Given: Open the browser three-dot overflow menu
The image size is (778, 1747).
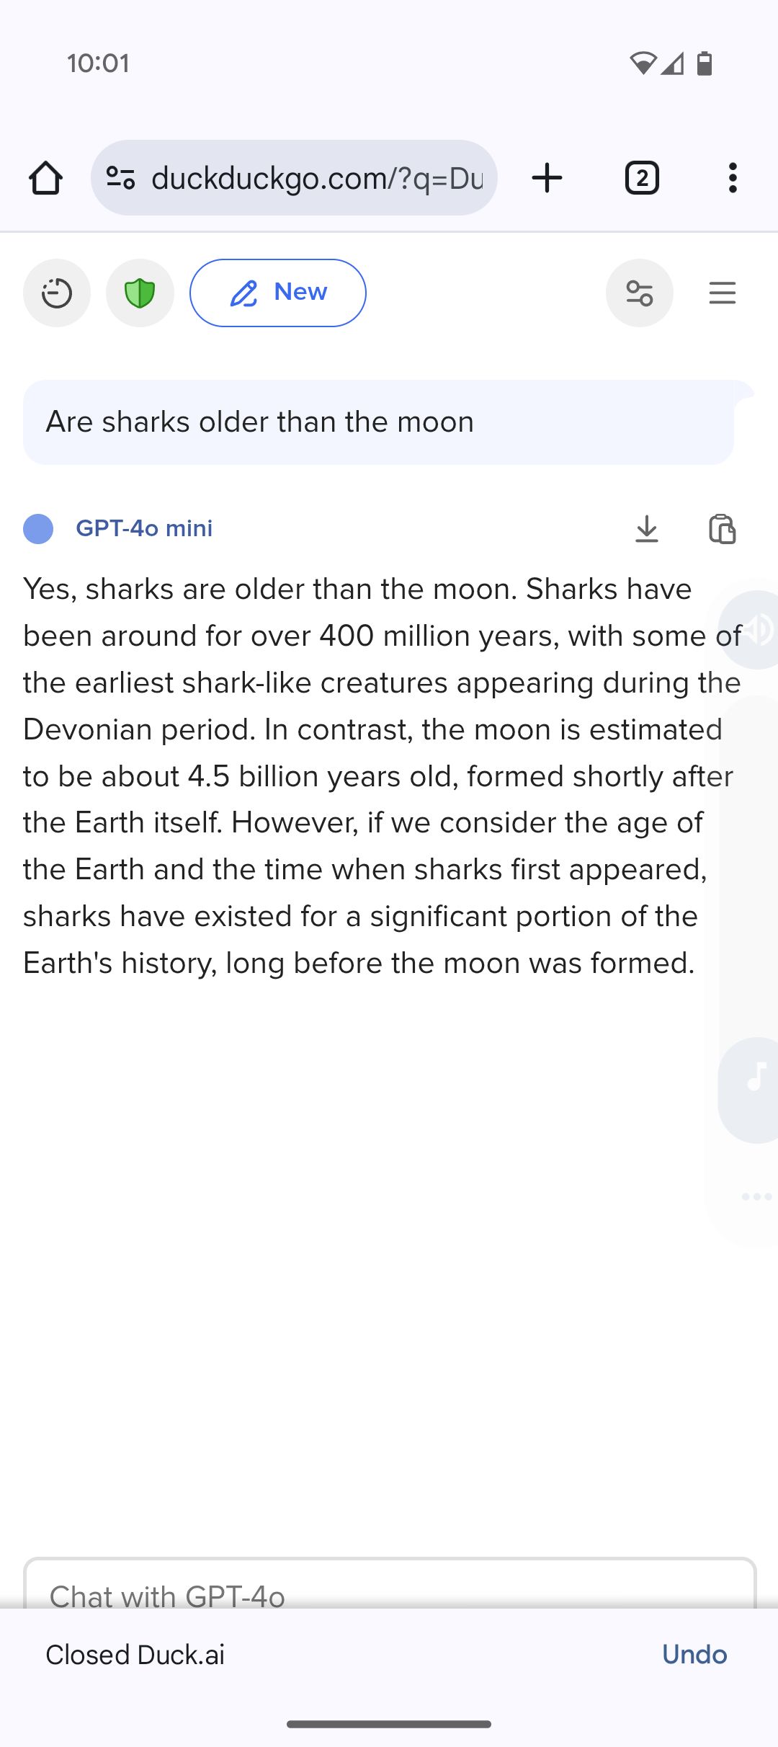Looking at the screenshot, I should [x=733, y=178].
